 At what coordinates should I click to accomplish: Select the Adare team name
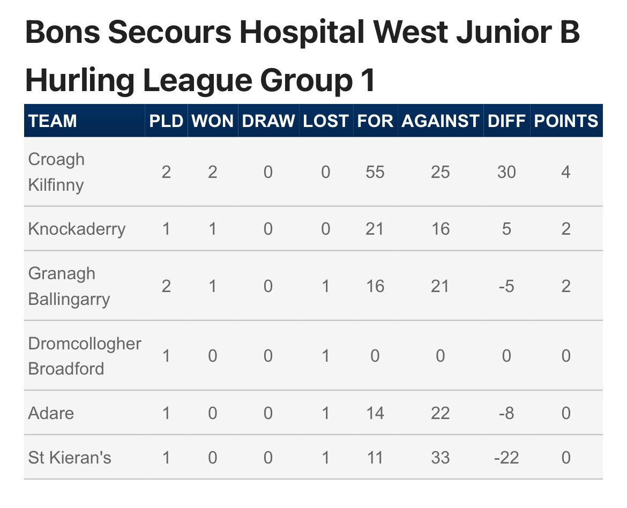coord(51,413)
